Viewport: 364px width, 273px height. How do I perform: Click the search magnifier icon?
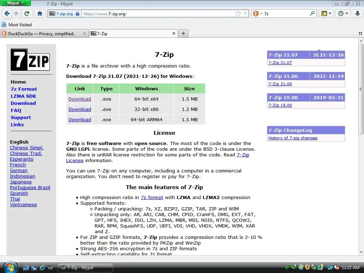click(x=312, y=14)
